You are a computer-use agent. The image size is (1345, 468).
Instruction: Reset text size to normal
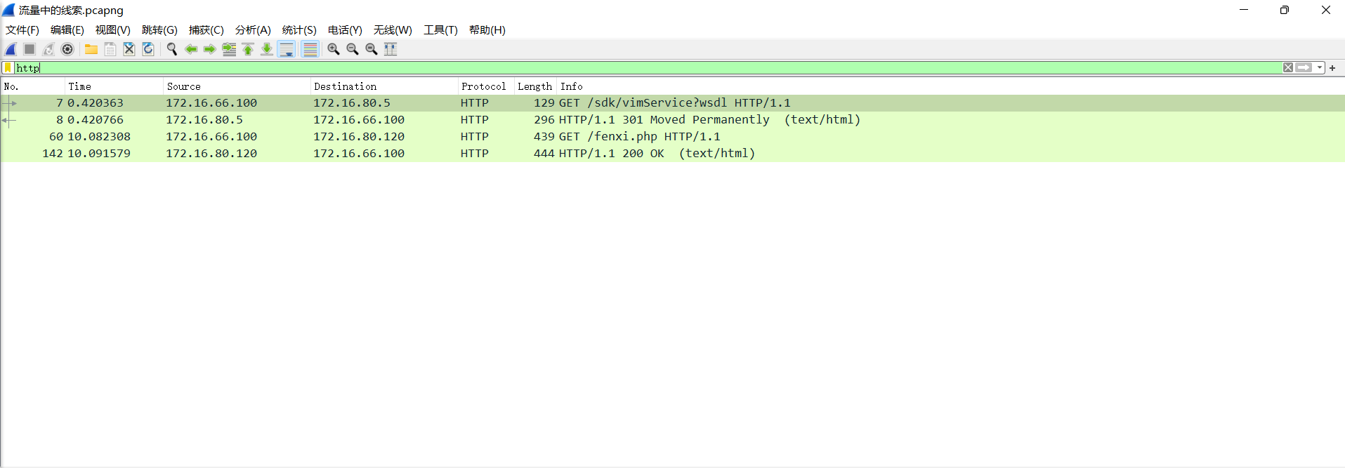pos(372,49)
